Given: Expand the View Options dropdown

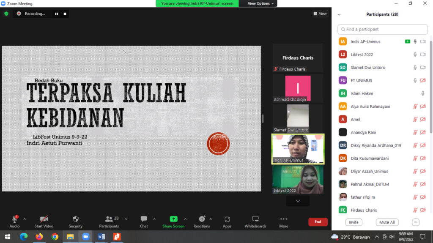Looking at the screenshot, I should coord(260,3).
